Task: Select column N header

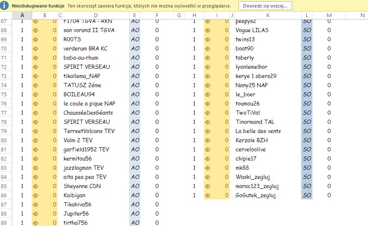Action: coord(356,15)
